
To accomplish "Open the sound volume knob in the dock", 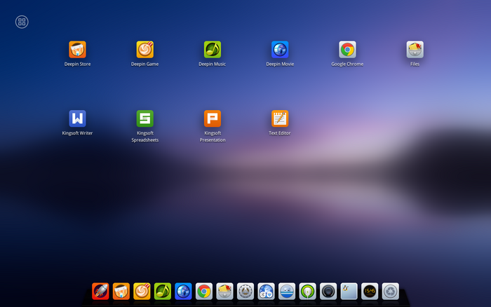I will pyautogui.click(x=328, y=292).
